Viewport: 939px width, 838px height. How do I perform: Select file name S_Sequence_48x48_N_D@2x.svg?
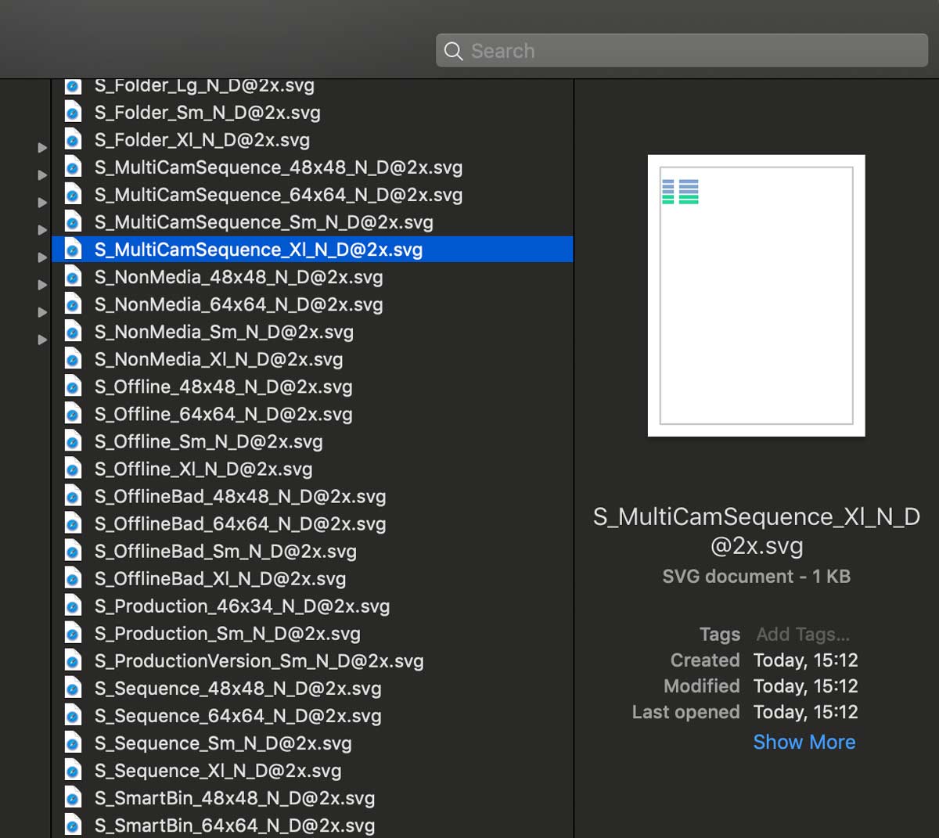(x=238, y=689)
